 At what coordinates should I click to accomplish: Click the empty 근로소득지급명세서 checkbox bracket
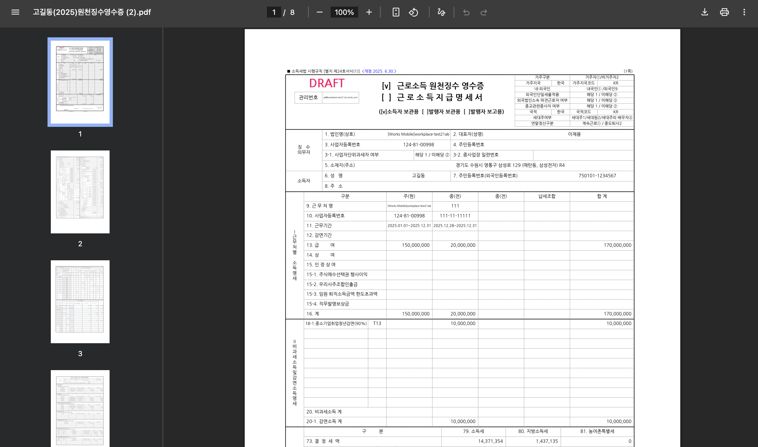pos(386,97)
